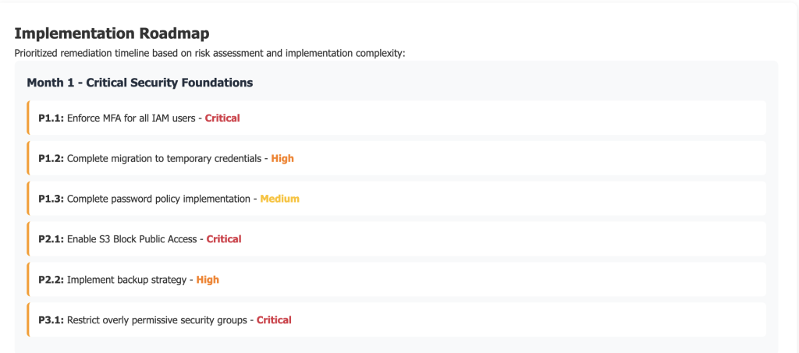Click the Critical label on P1.1
Screen dimensions: 799x353
click(222, 118)
